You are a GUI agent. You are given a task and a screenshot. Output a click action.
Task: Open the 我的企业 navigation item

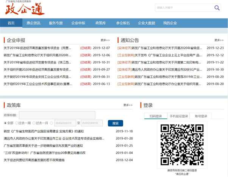coord(170,23)
